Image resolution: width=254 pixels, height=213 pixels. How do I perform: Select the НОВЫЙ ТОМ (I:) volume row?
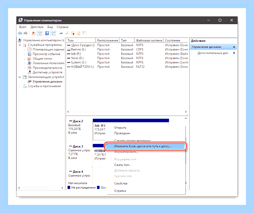(x=127, y=67)
